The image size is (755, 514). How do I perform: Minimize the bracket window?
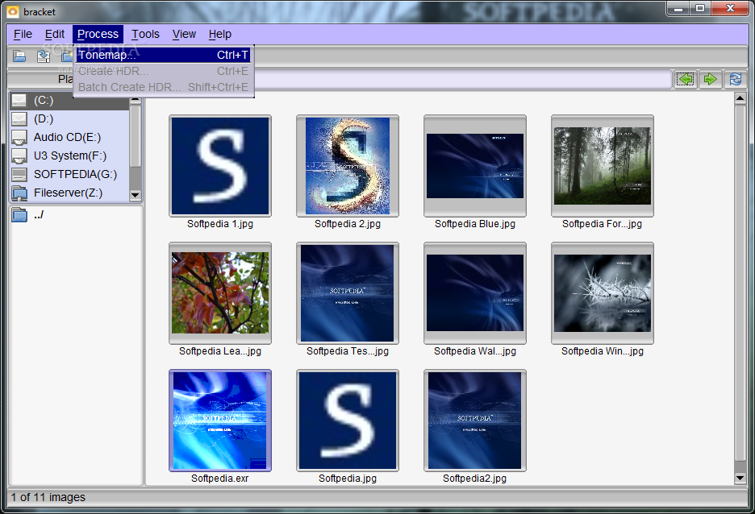[x=678, y=8]
